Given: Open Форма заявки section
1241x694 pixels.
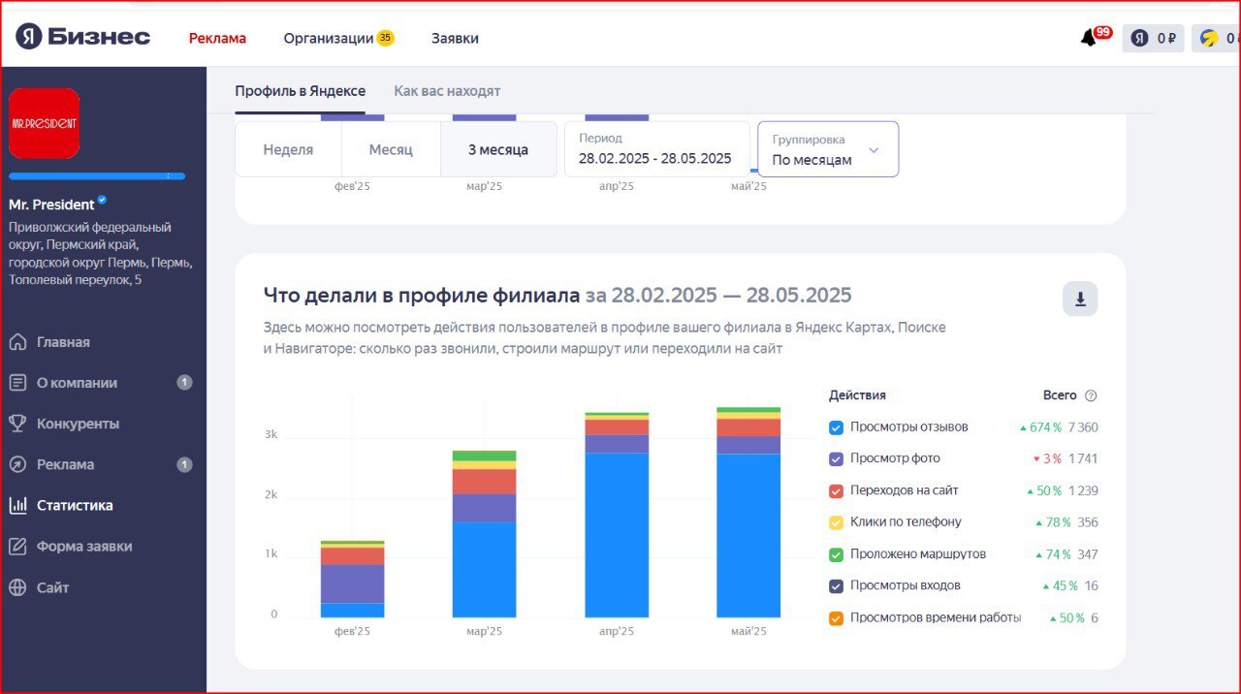Looking at the screenshot, I should coord(84,546).
